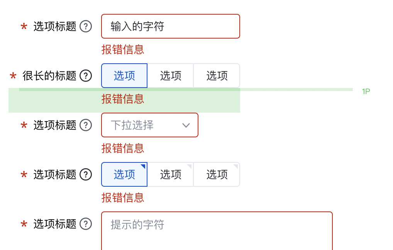
Task: Click chevron arrow inside the select box
Action: pyautogui.click(x=186, y=125)
